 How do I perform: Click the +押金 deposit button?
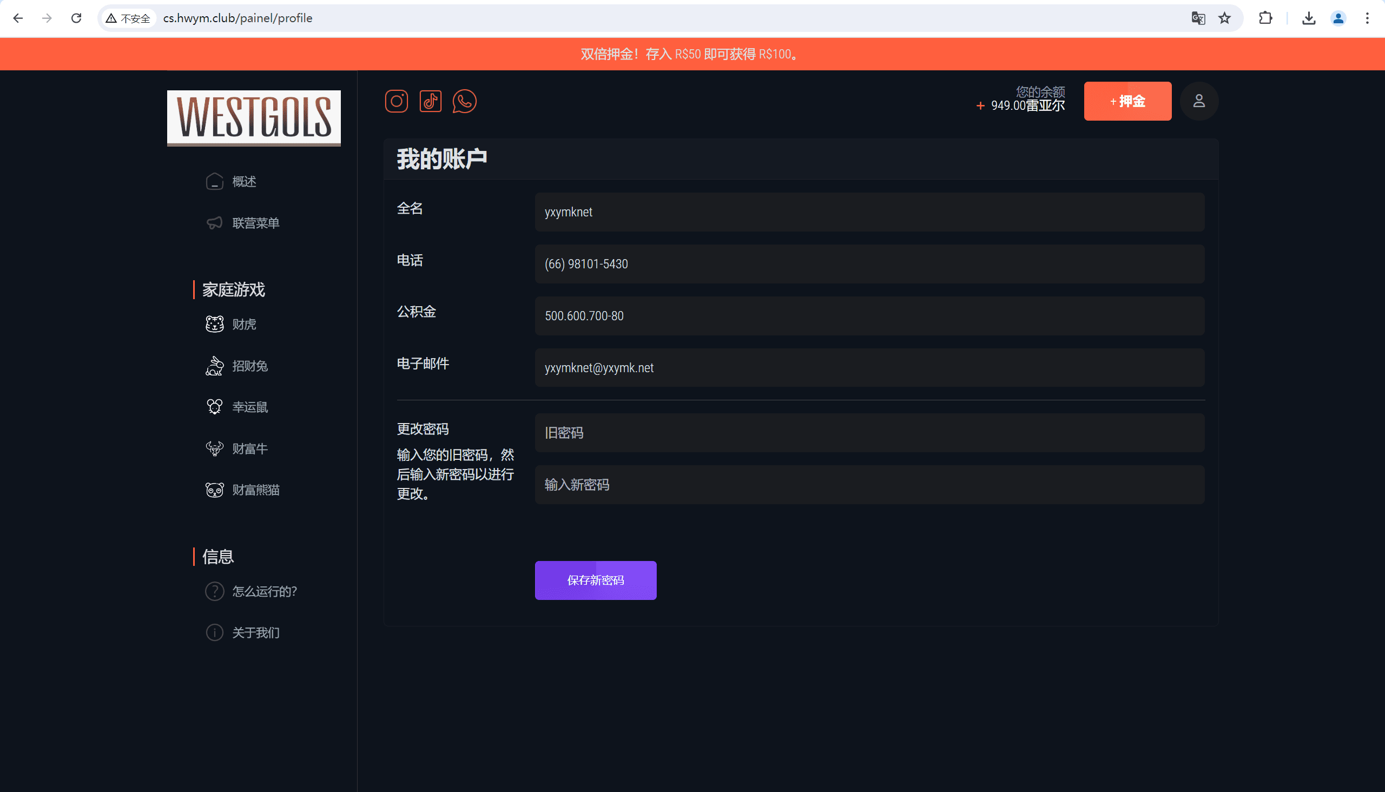(1127, 101)
